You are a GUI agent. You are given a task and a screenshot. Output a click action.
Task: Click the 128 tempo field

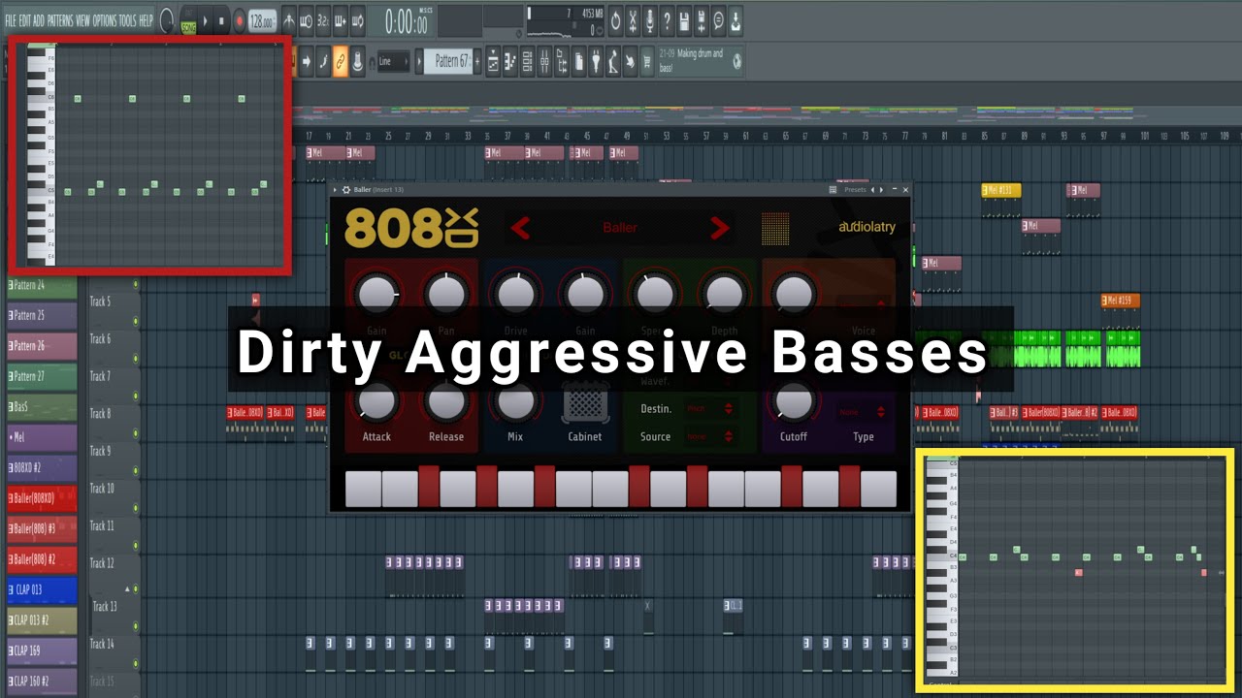(x=260, y=20)
